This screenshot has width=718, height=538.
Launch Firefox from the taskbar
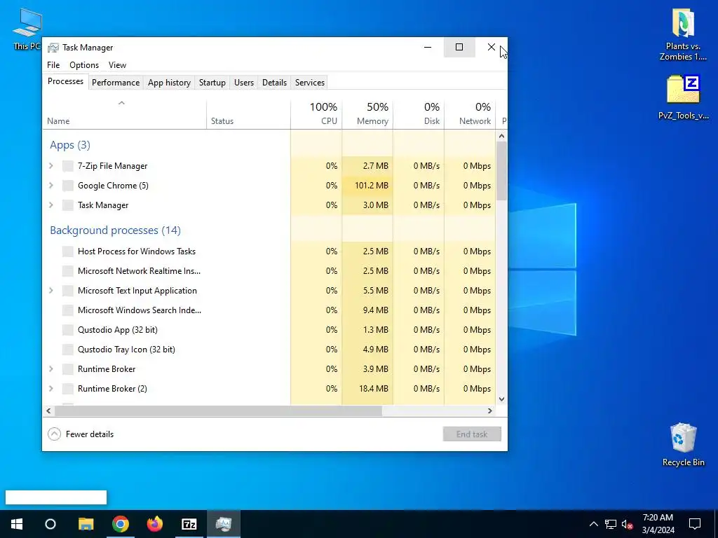click(155, 524)
